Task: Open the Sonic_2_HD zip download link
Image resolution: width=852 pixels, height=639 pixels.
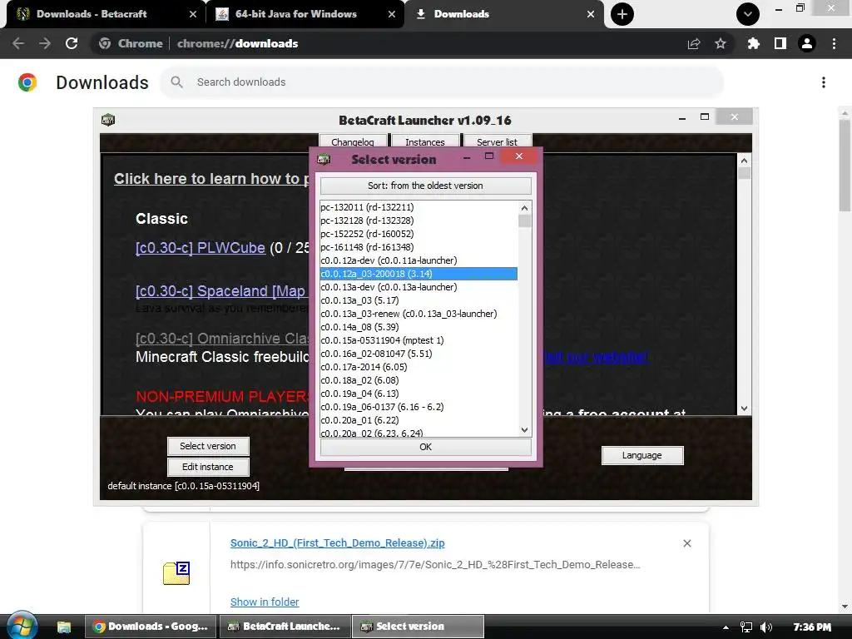Action: pyautogui.click(x=338, y=542)
